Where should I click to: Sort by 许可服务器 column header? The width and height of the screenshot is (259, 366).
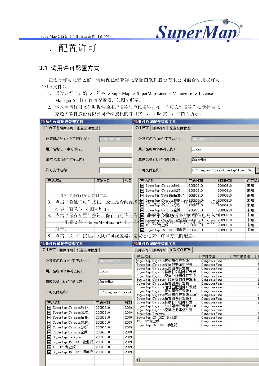(244, 257)
